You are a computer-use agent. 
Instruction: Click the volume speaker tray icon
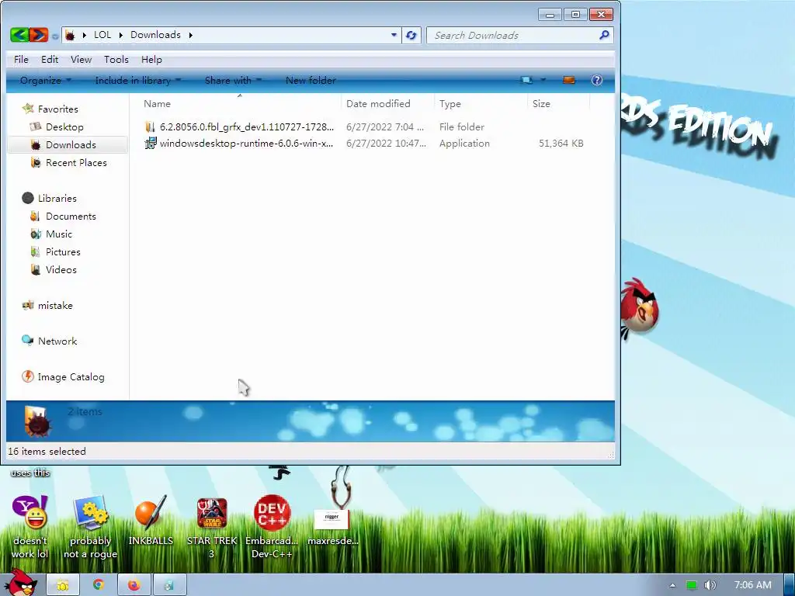click(710, 585)
